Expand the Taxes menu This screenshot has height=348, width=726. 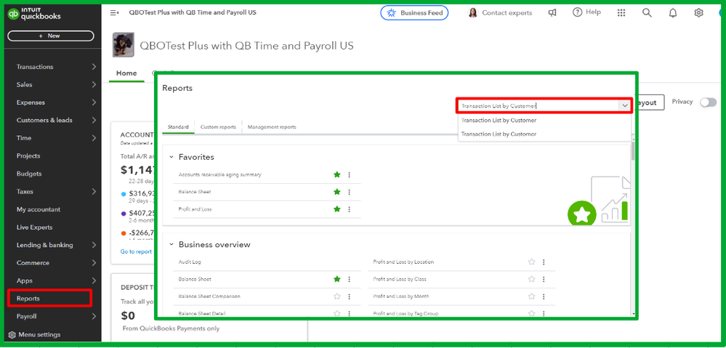click(94, 192)
